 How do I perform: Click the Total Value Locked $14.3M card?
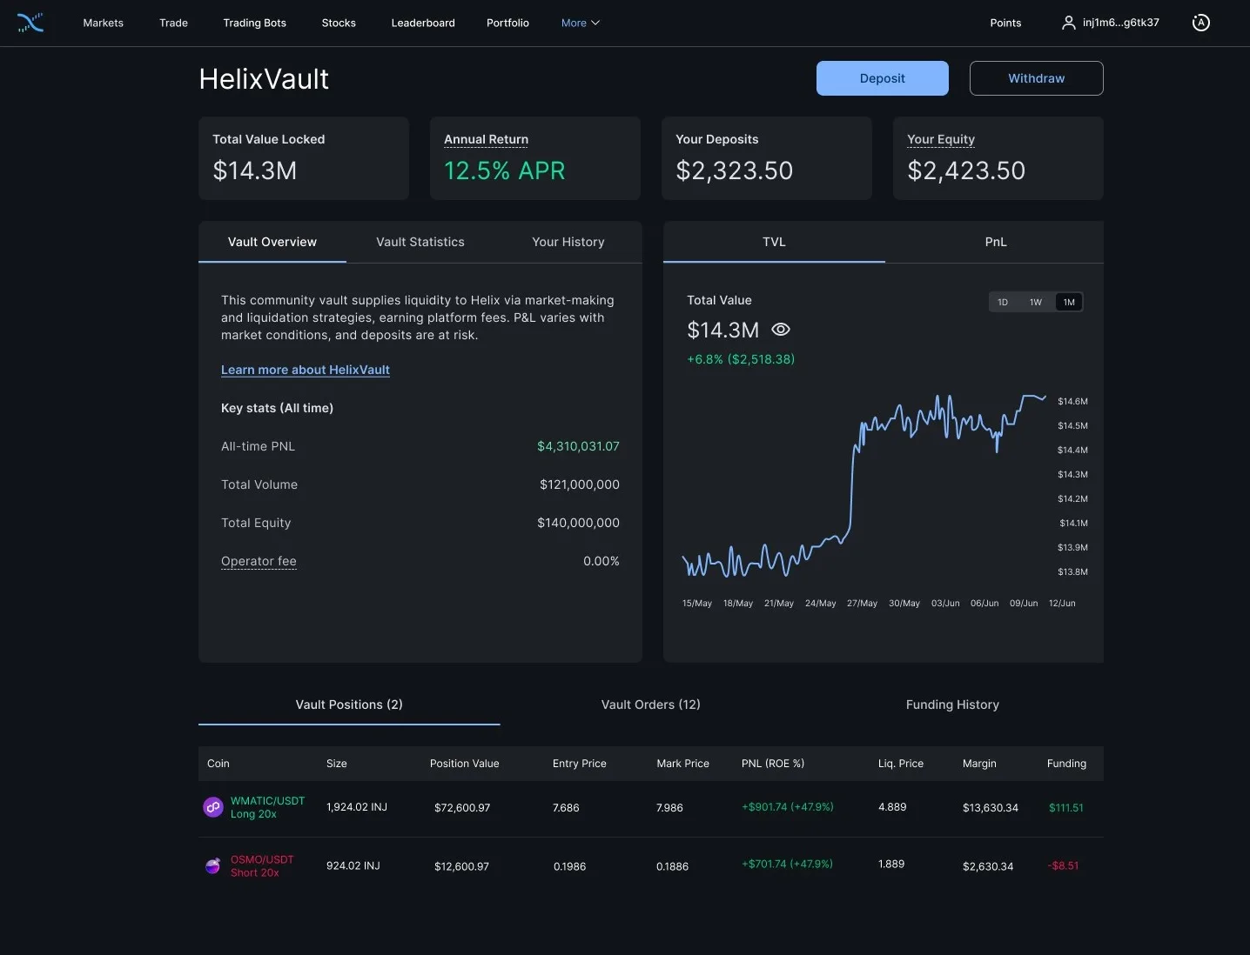[304, 158]
